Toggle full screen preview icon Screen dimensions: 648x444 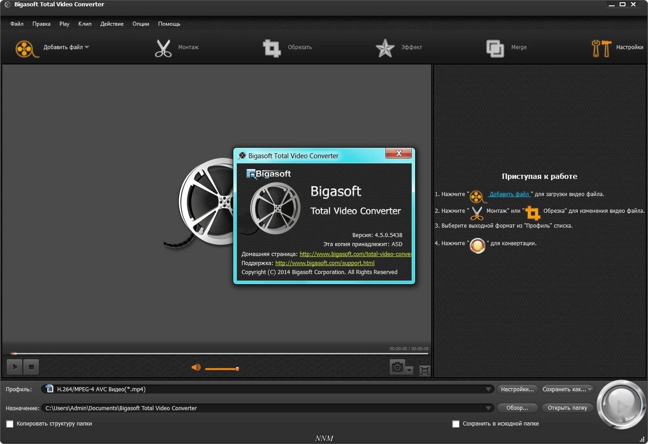pyautogui.click(x=424, y=371)
